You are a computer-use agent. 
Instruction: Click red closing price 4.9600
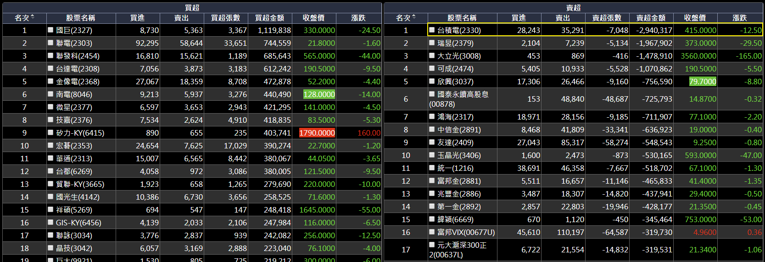(x=705, y=232)
